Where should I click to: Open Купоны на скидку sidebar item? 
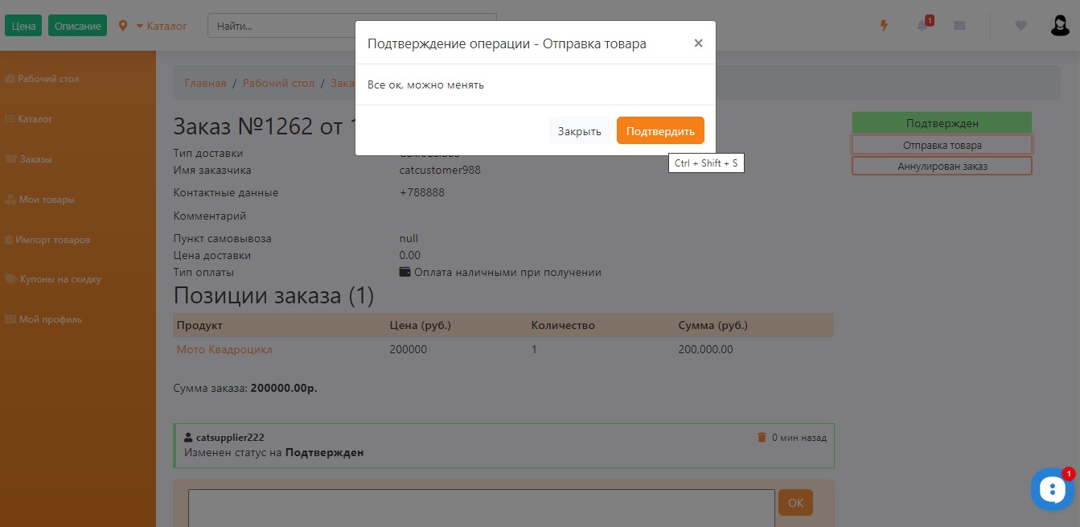[60, 279]
